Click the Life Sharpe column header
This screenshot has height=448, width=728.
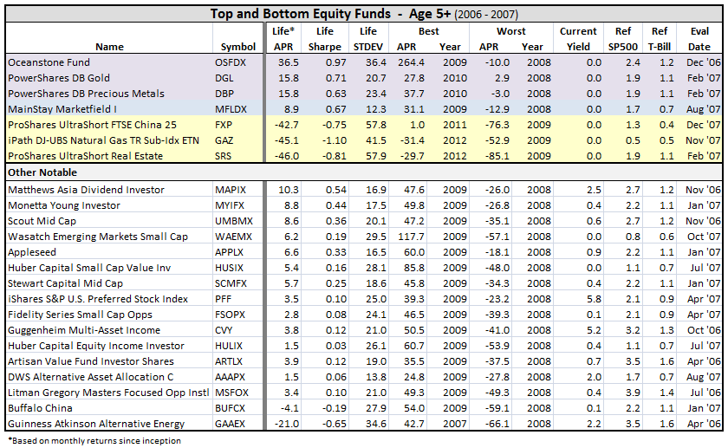[323, 39]
